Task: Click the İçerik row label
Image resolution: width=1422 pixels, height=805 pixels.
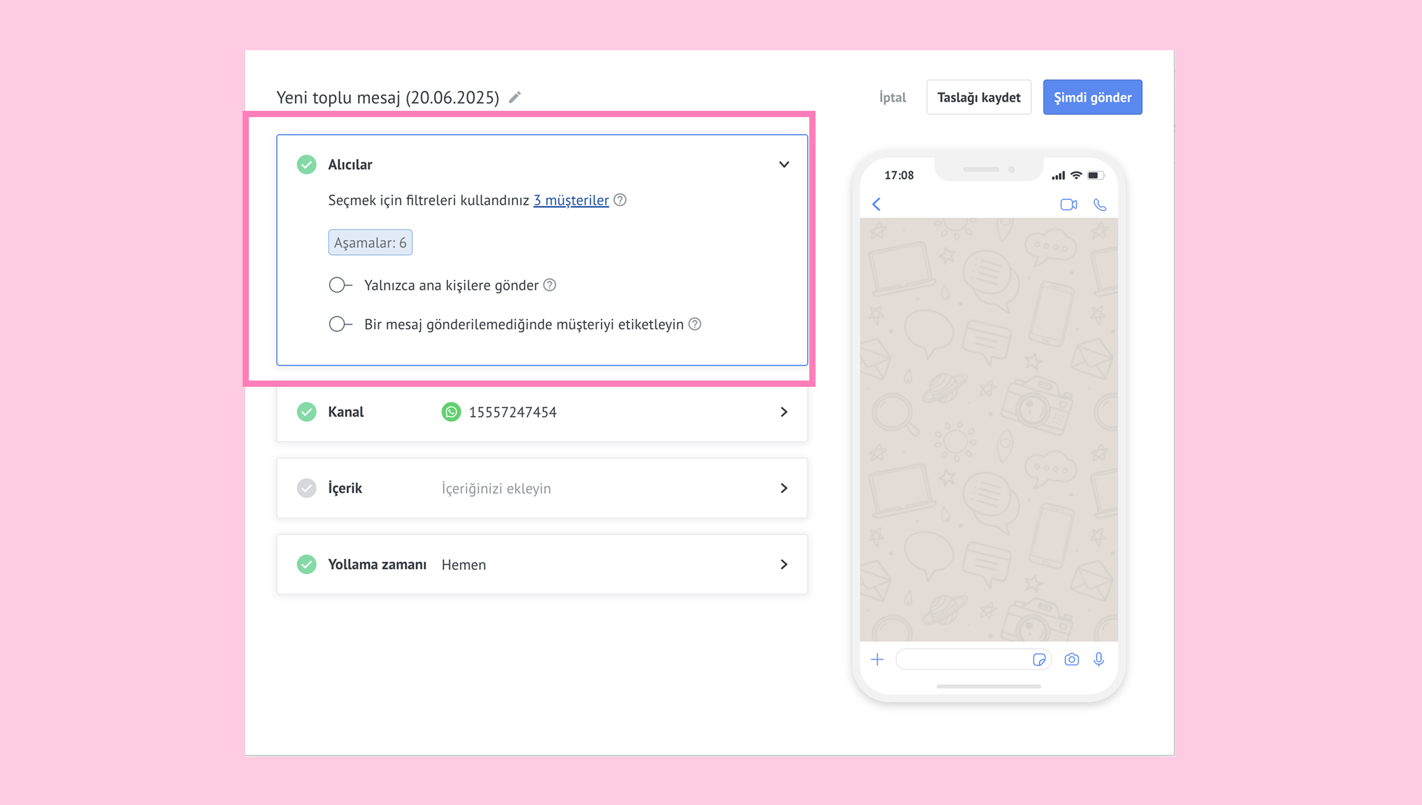Action: (345, 488)
